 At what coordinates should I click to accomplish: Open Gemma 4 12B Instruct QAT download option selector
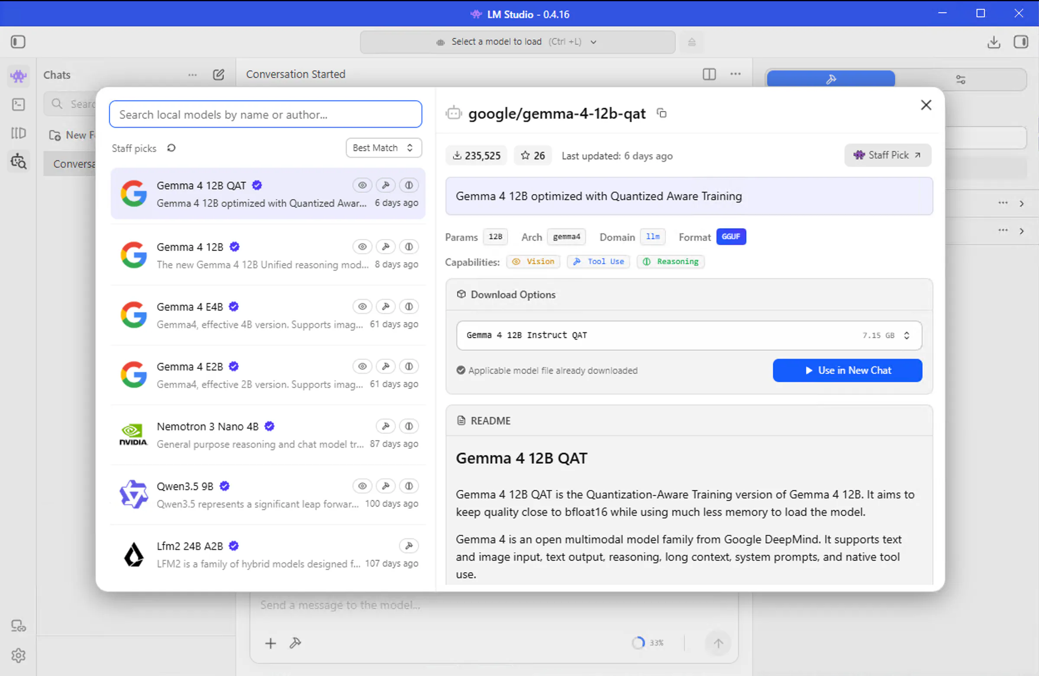click(689, 335)
